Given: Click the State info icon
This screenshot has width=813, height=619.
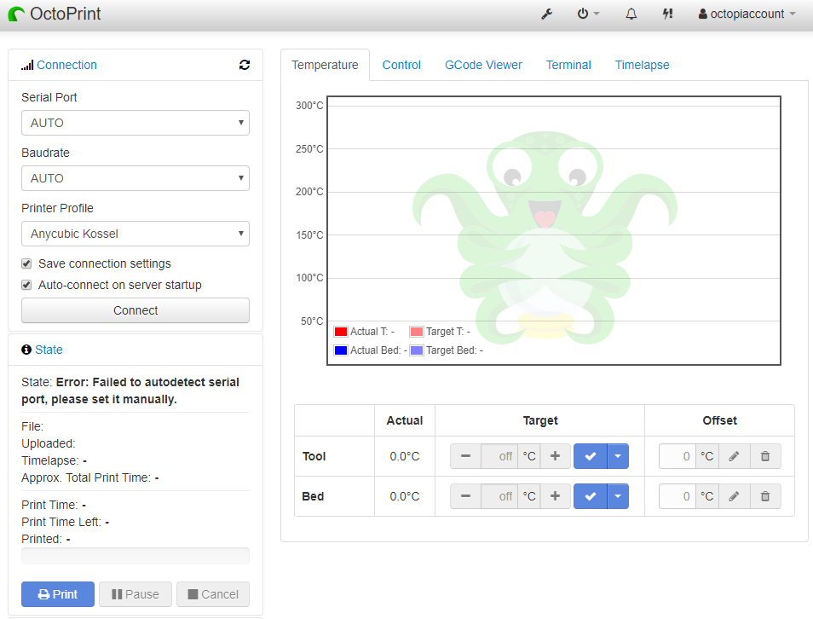Looking at the screenshot, I should [x=26, y=350].
